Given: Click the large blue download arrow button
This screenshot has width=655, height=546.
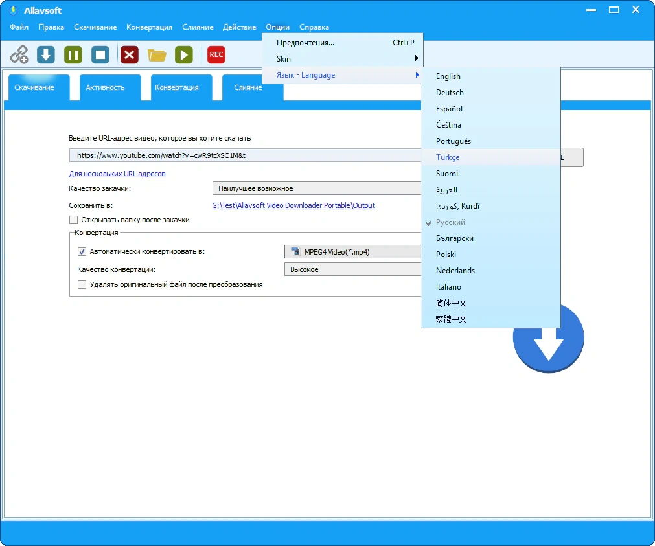Looking at the screenshot, I should click(x=549, y=338).
